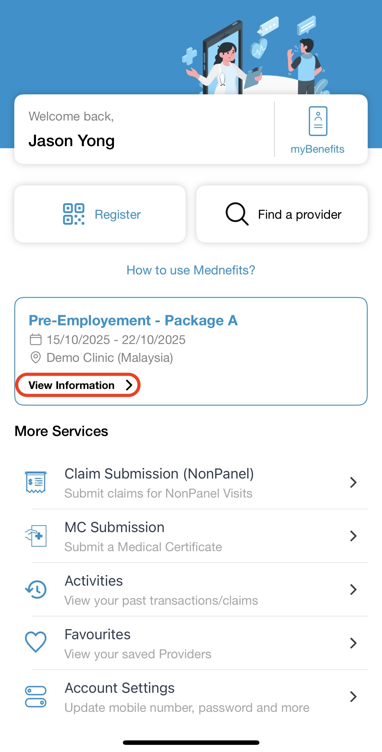Tap the calendar icon beside package dates
This screenshot has height=752, width=382.
click(36, 340)
